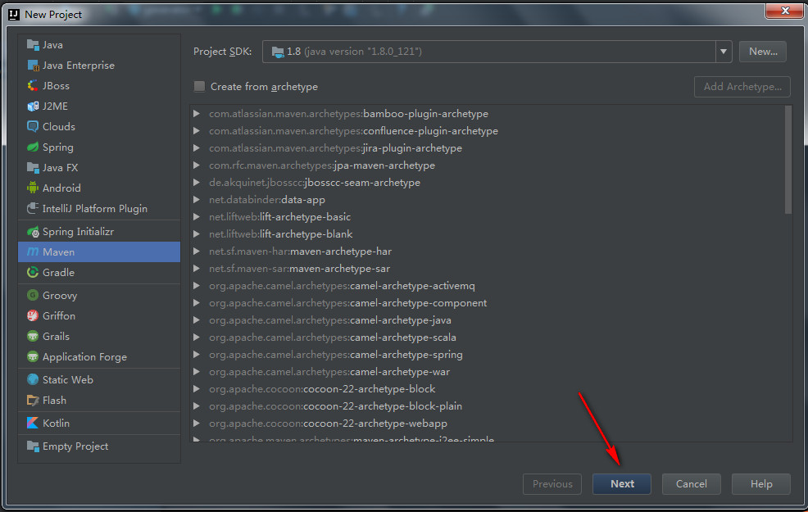Expand jira-plugin-archetype node
The height and width of the screenshot is (512, 808).
tap(197, 147)
